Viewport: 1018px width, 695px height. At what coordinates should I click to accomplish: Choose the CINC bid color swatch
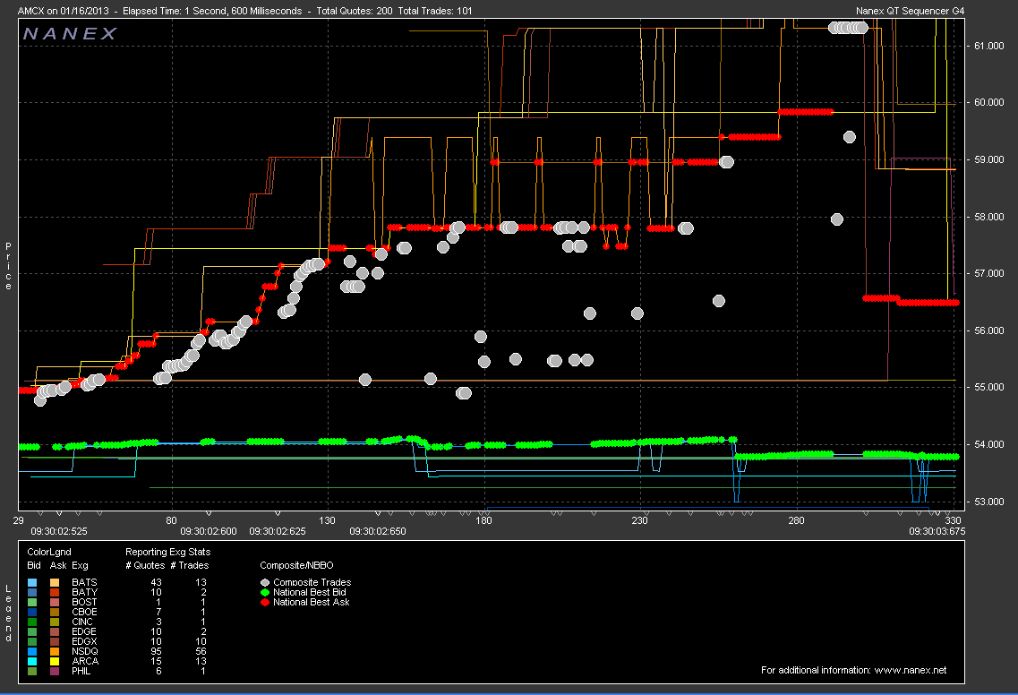pos(33,622)
